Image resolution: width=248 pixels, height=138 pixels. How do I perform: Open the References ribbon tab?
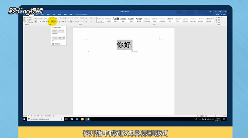coord(54,14)
